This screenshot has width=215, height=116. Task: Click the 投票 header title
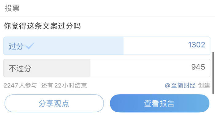tap(12, 8)
